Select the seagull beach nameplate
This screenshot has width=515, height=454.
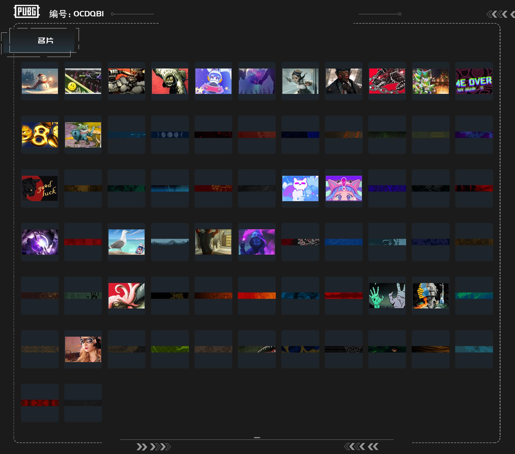pos(126,242)
